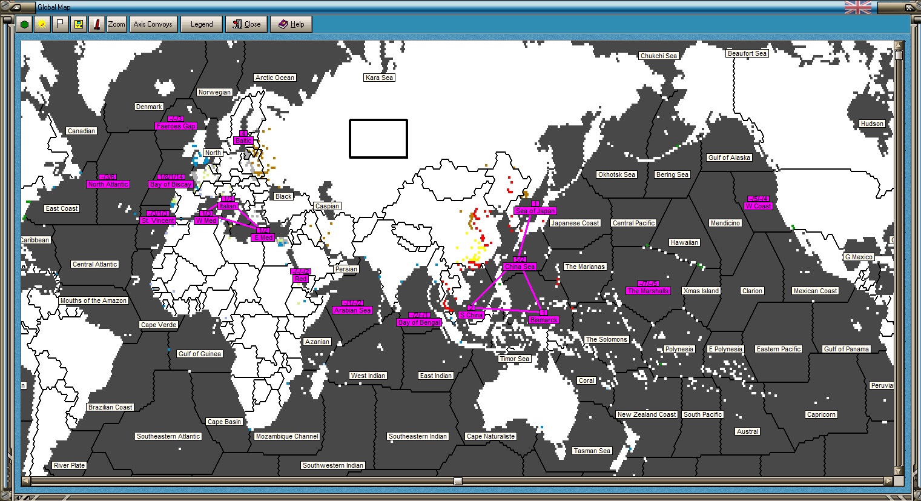Click the British flag icon in title bar
Screen dimensions: 921x501
[x=858, y=7]
